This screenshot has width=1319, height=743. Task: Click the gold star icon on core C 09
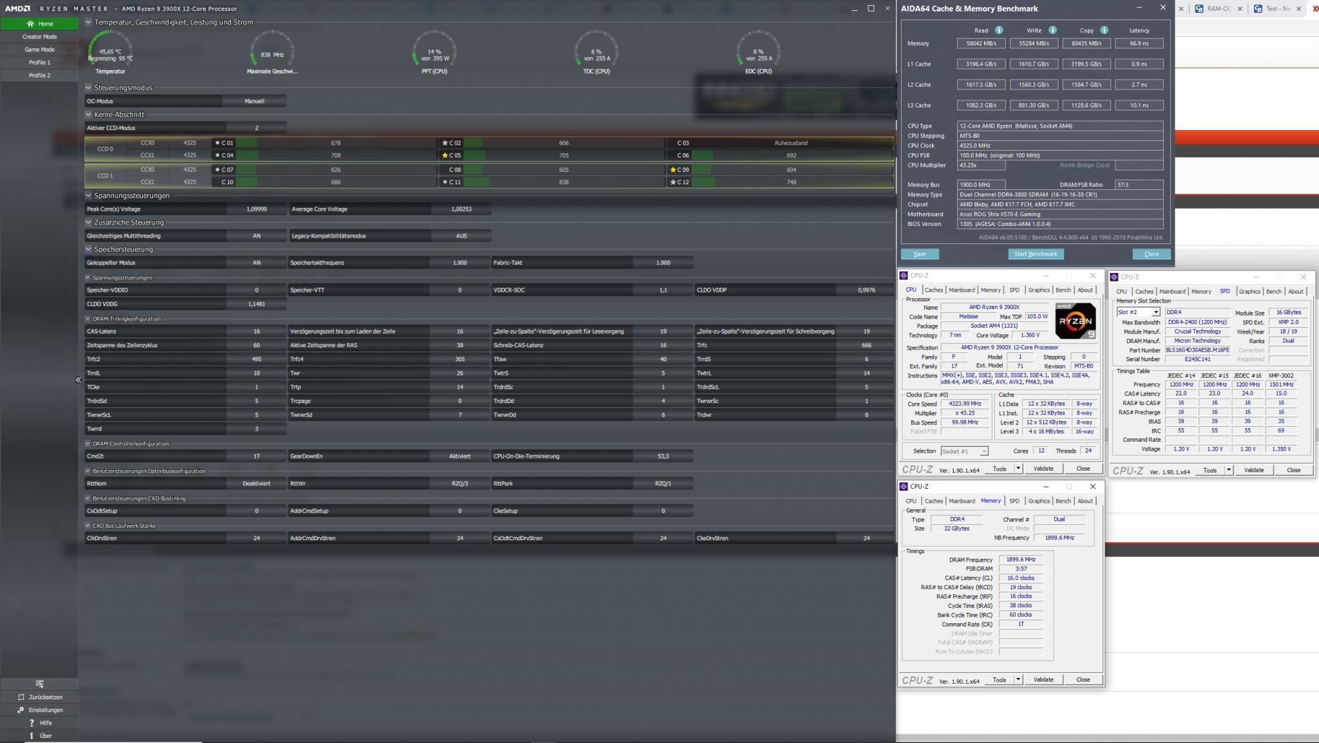pos(673,170)
